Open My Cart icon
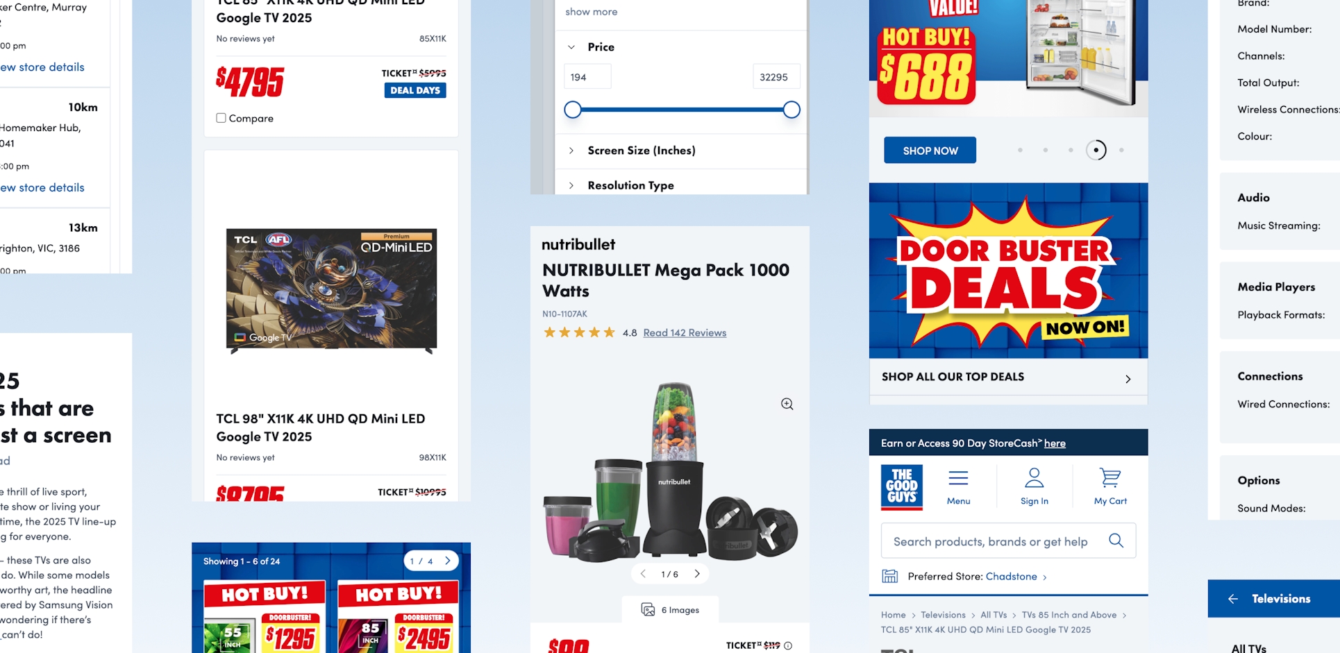The width and height of the screenshot is (1340, 653). [x=1110, y=477]
